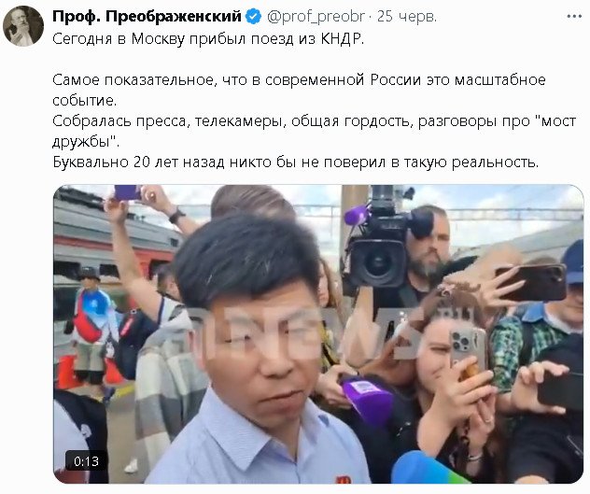Click the tweet line mentioning поезд из КНДР
The height and width of the screenshot is (494, 590).
208,39
